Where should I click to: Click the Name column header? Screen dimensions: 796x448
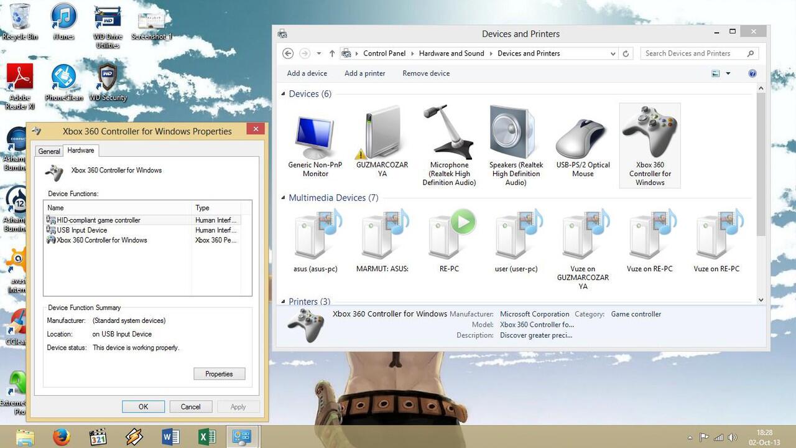118,208
